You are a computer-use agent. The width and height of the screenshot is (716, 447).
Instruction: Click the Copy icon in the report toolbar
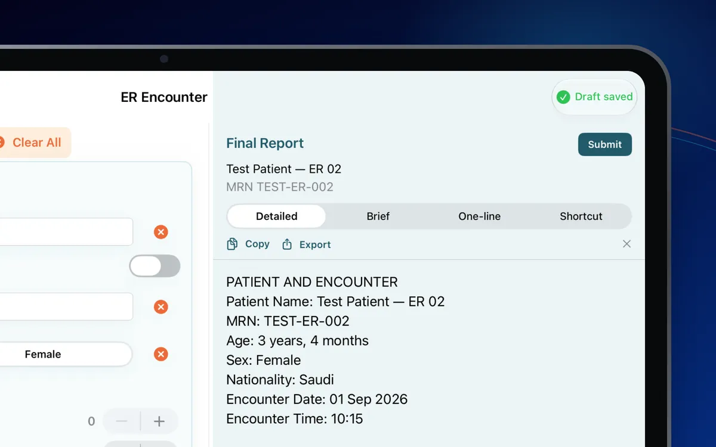tap(232, 244)
